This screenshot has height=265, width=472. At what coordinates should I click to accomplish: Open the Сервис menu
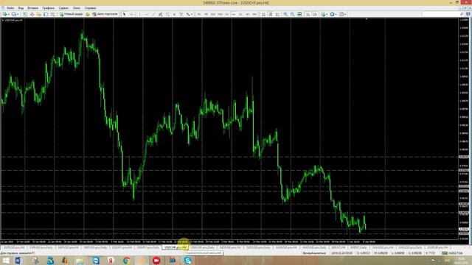tap(63, 8)
